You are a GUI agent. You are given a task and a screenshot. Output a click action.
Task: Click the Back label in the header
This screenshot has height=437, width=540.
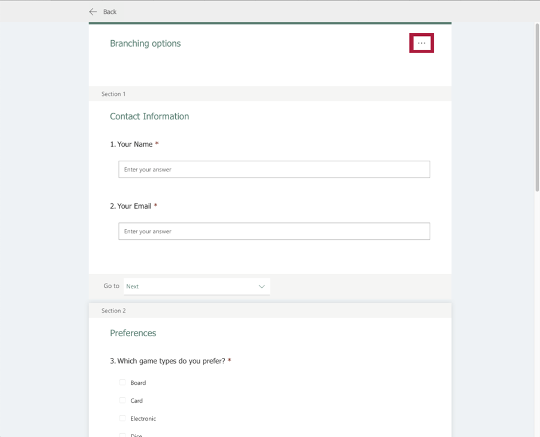click(x=110, y=11)
